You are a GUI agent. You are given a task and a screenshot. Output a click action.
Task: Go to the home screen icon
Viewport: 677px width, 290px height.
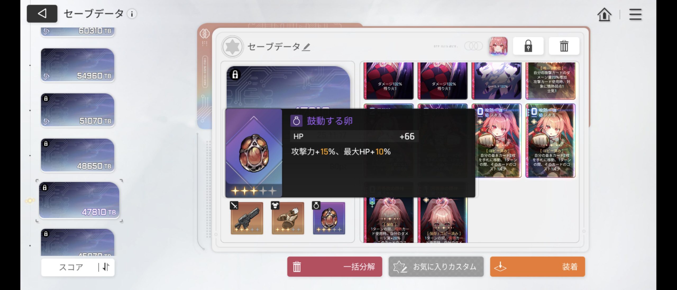604,14
